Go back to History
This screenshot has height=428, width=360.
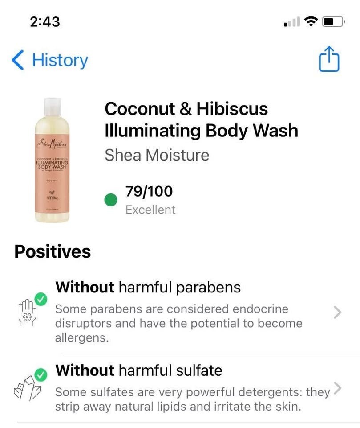(x=60, y=60)
